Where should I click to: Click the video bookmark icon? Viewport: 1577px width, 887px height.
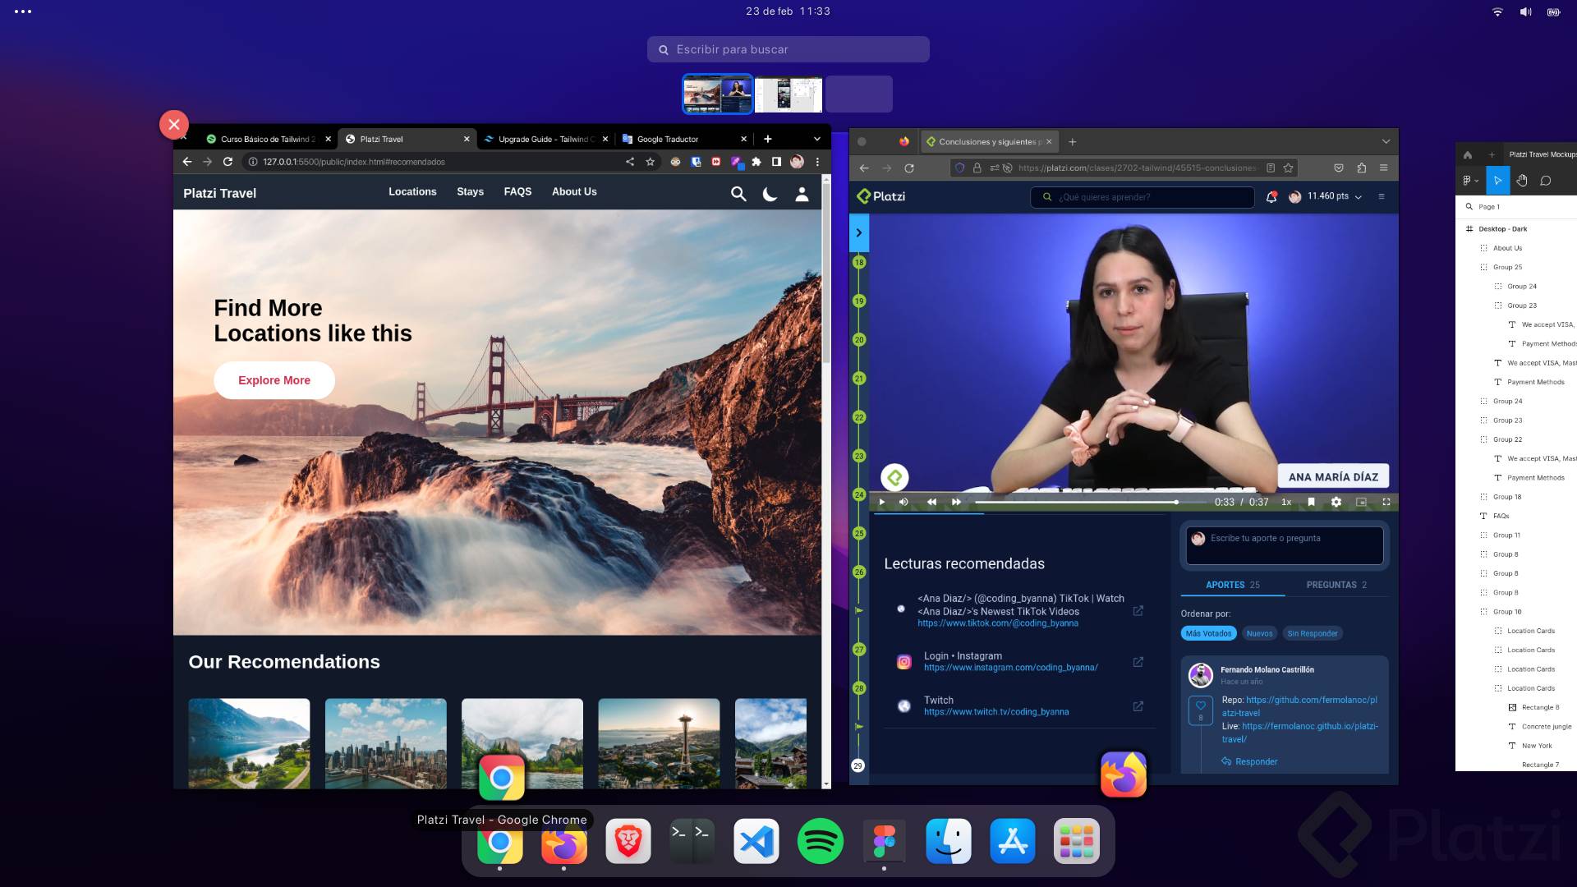[x=1311, y=502]
